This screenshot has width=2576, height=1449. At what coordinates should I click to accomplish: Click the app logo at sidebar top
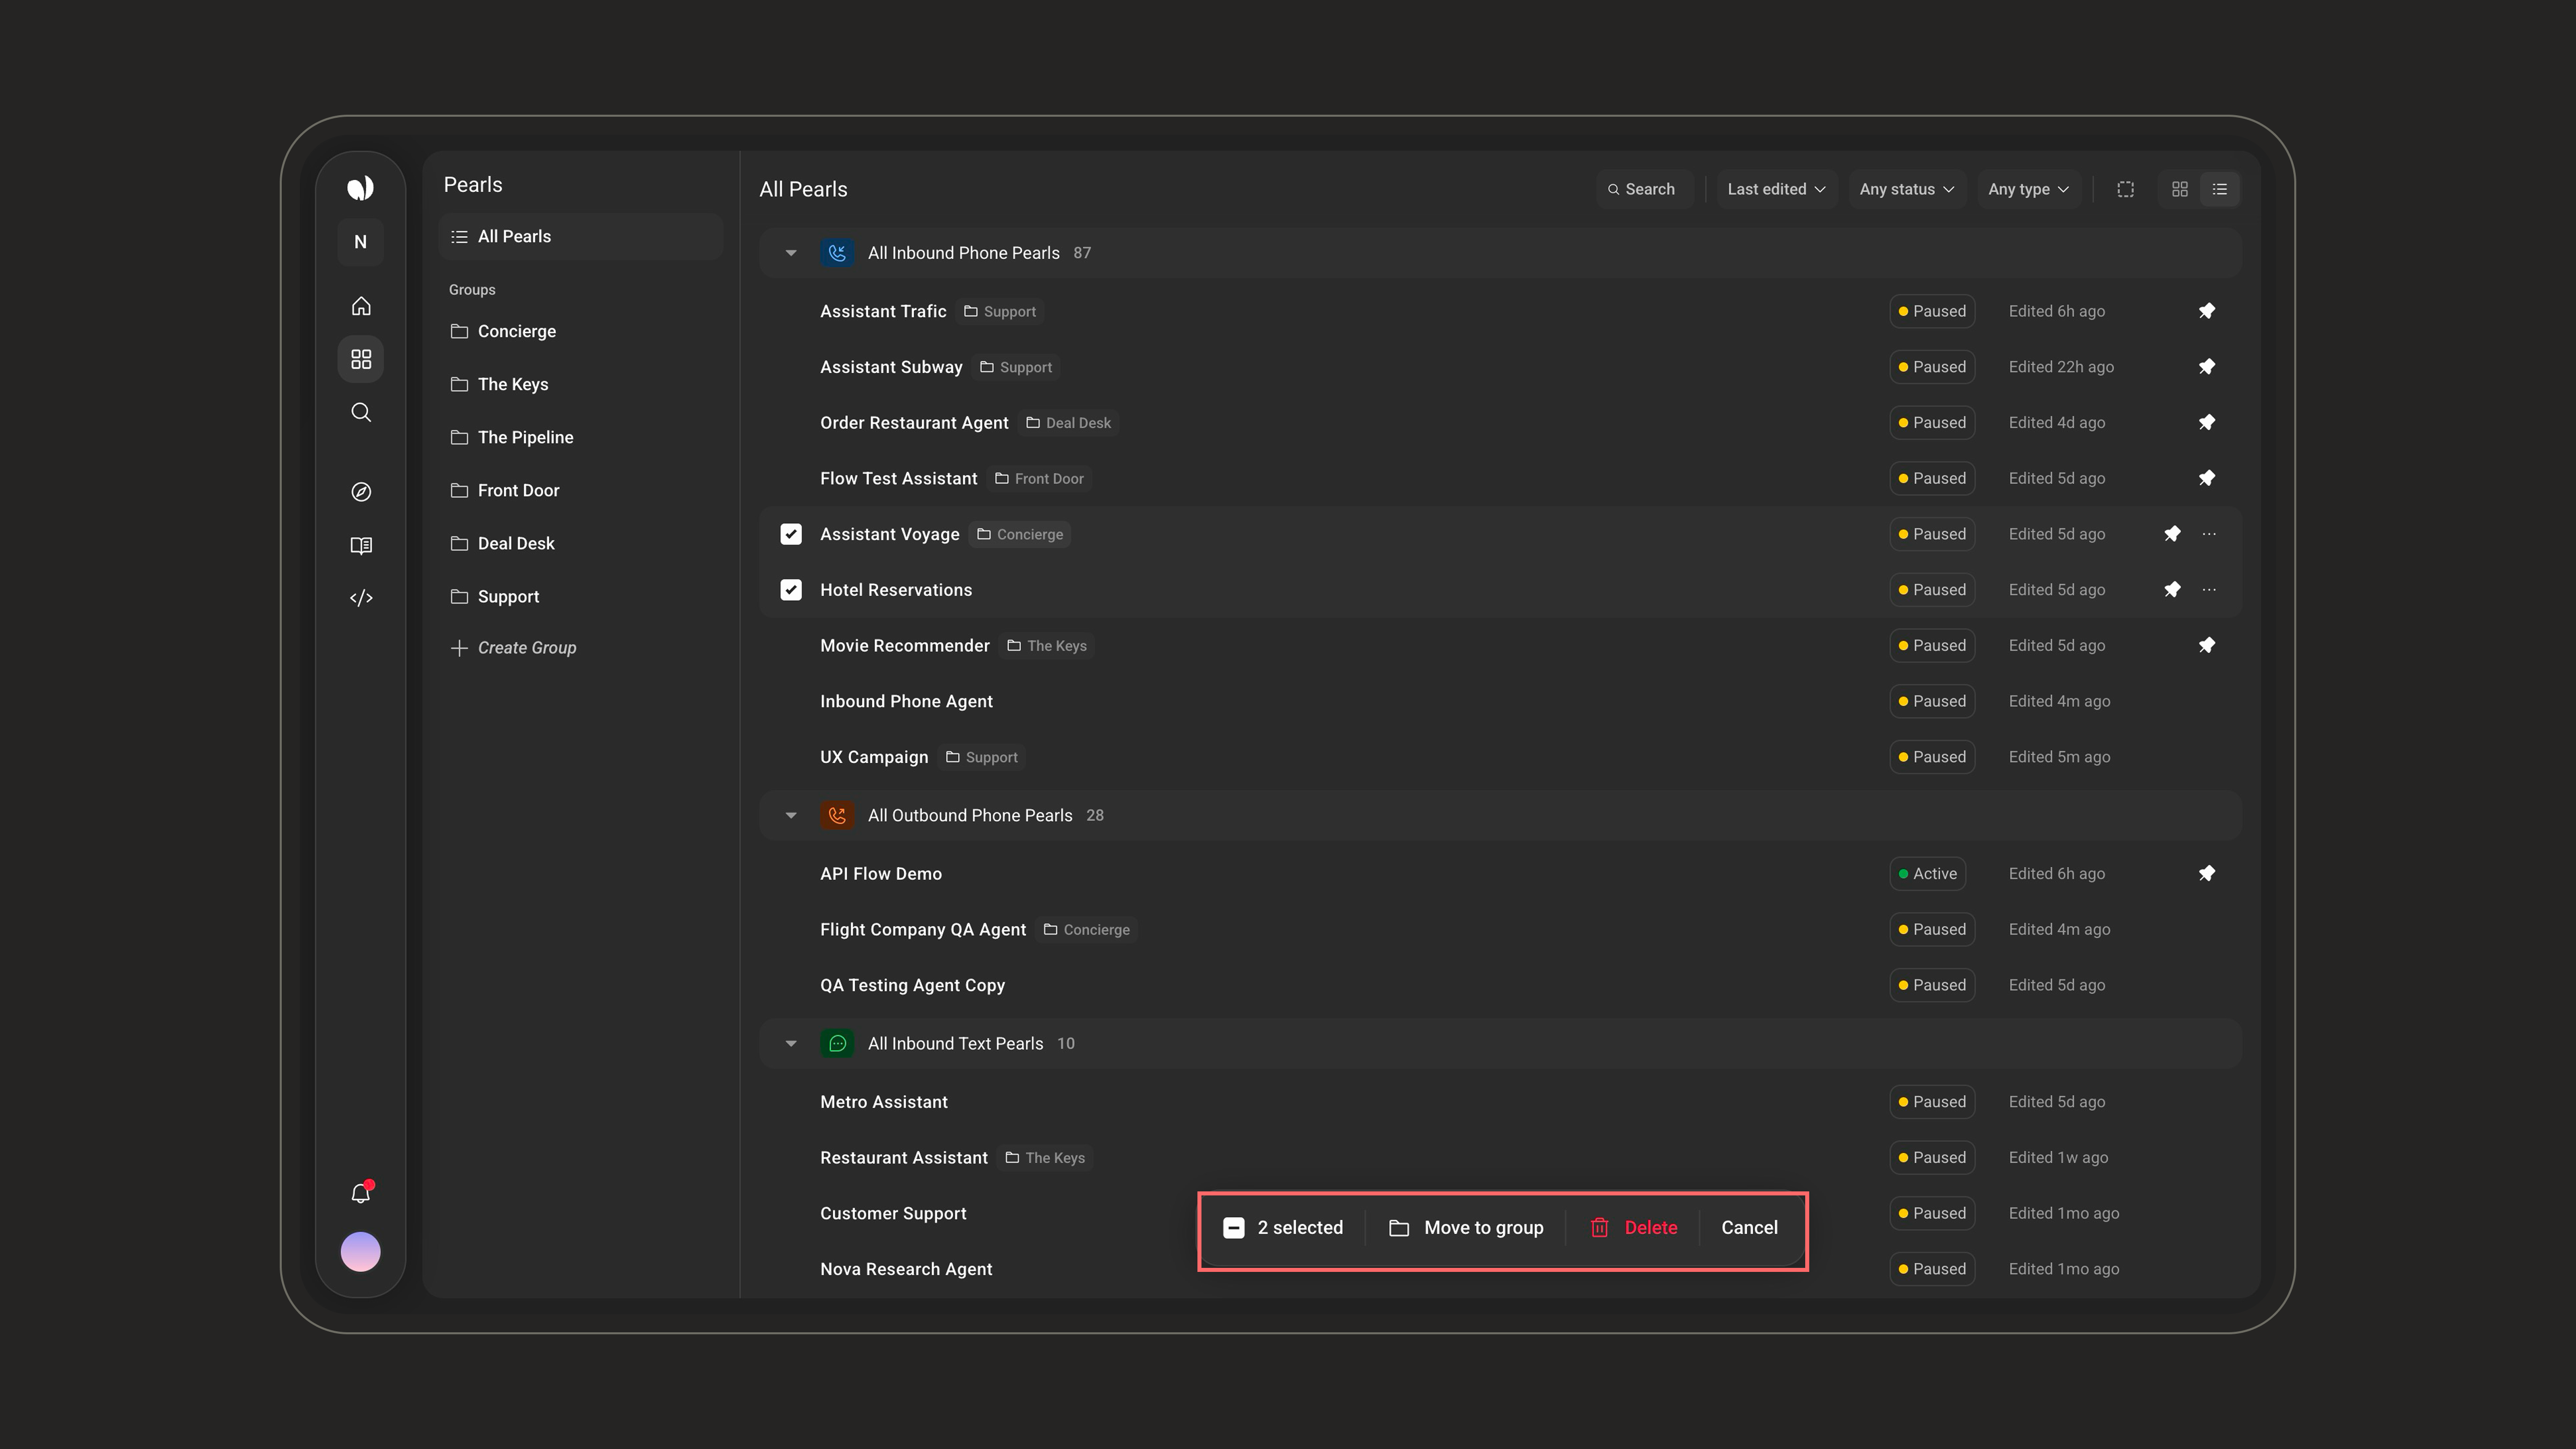(x=360, y=188)
